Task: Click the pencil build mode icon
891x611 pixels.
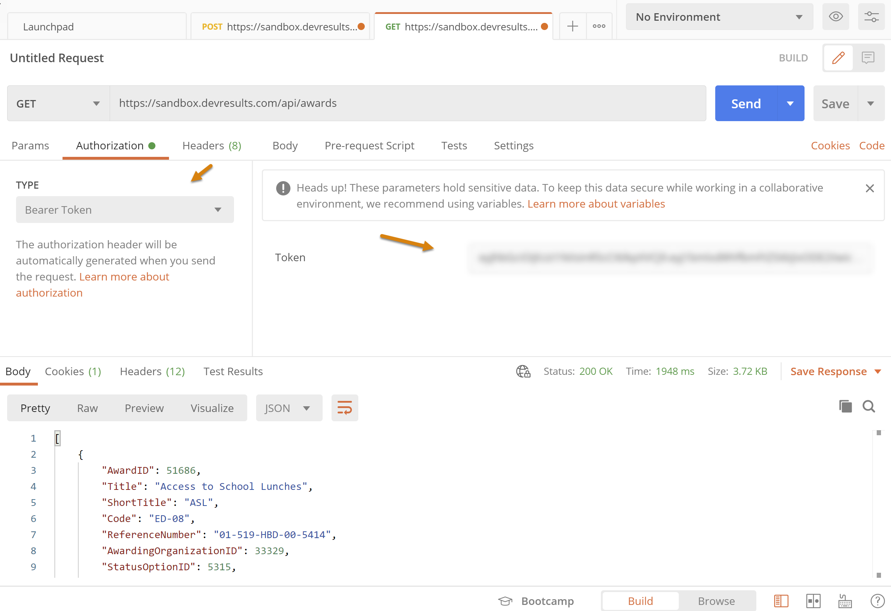Action: click(x=838, y=58)
